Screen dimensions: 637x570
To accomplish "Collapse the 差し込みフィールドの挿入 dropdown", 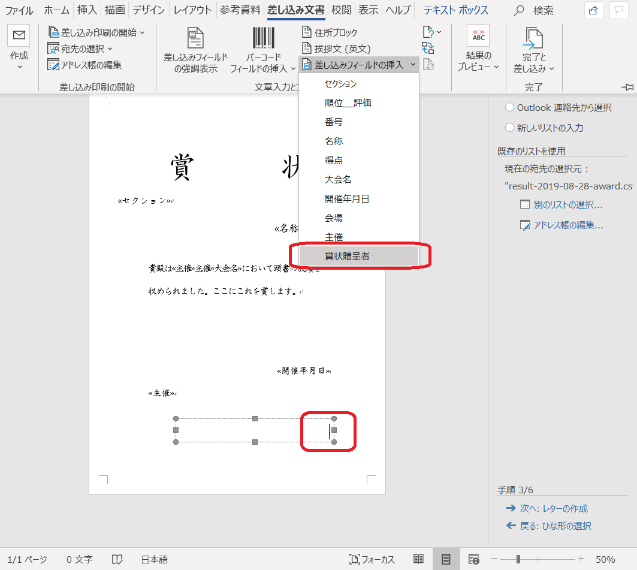I will 358,65.
